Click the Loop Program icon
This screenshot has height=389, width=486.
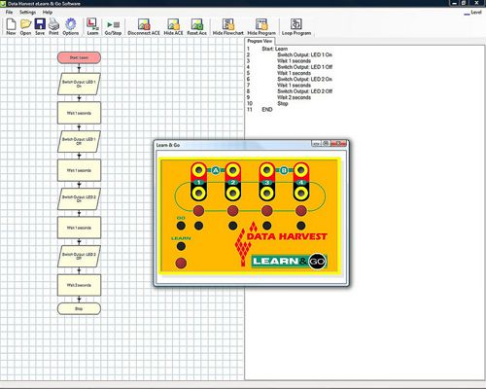pyautogui.click(x=296, y=26)
